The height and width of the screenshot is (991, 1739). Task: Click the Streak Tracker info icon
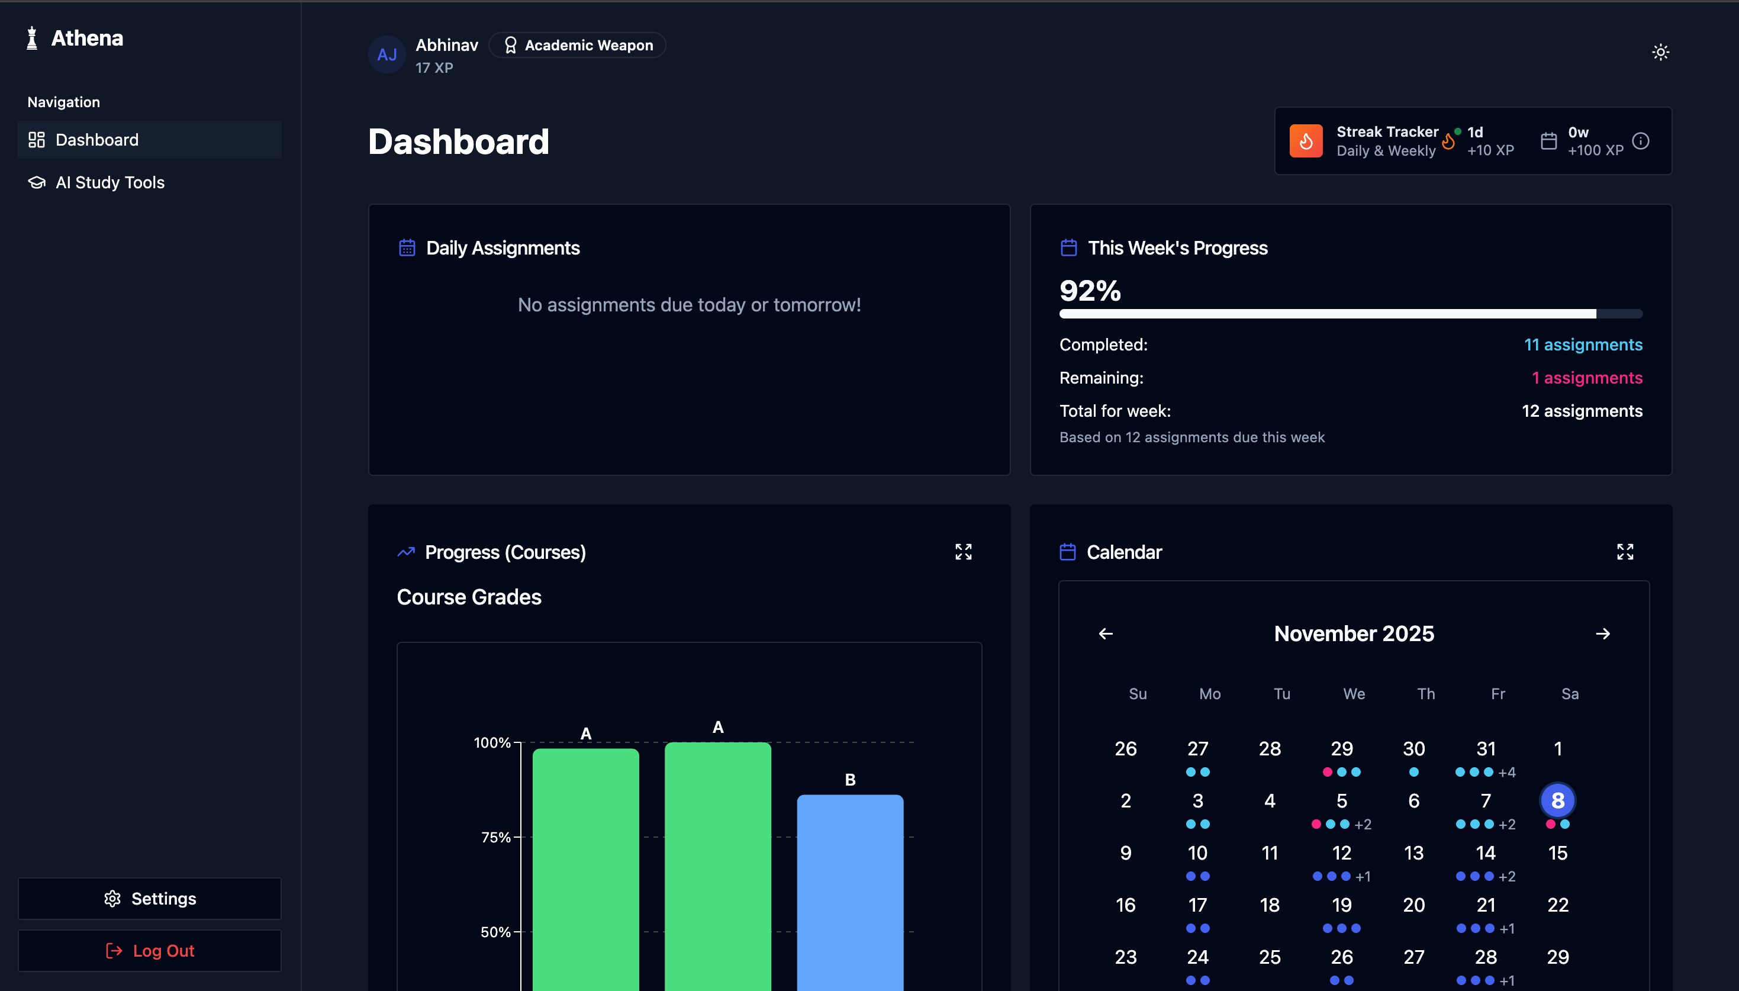pos(1640,141)
